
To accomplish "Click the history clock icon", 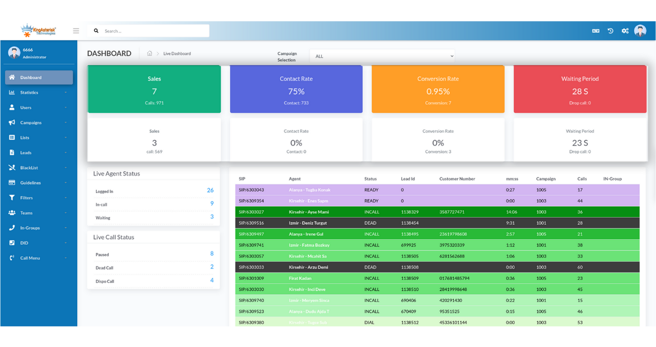I will 610,31.
